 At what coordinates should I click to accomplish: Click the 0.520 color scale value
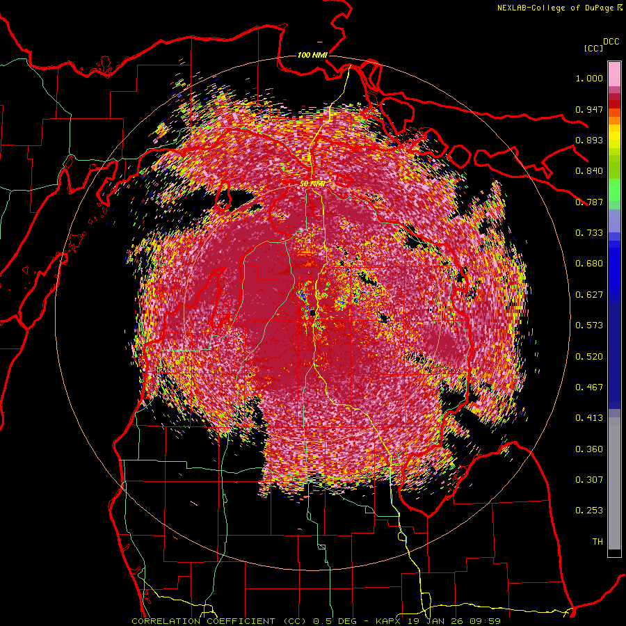click(589, 357)
